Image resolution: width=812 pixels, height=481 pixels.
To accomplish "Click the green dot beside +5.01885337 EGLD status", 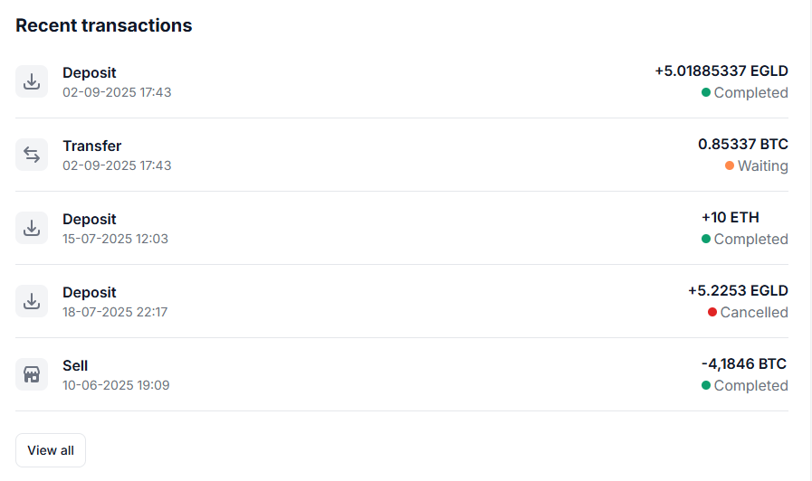I will (x=706, y=92).
